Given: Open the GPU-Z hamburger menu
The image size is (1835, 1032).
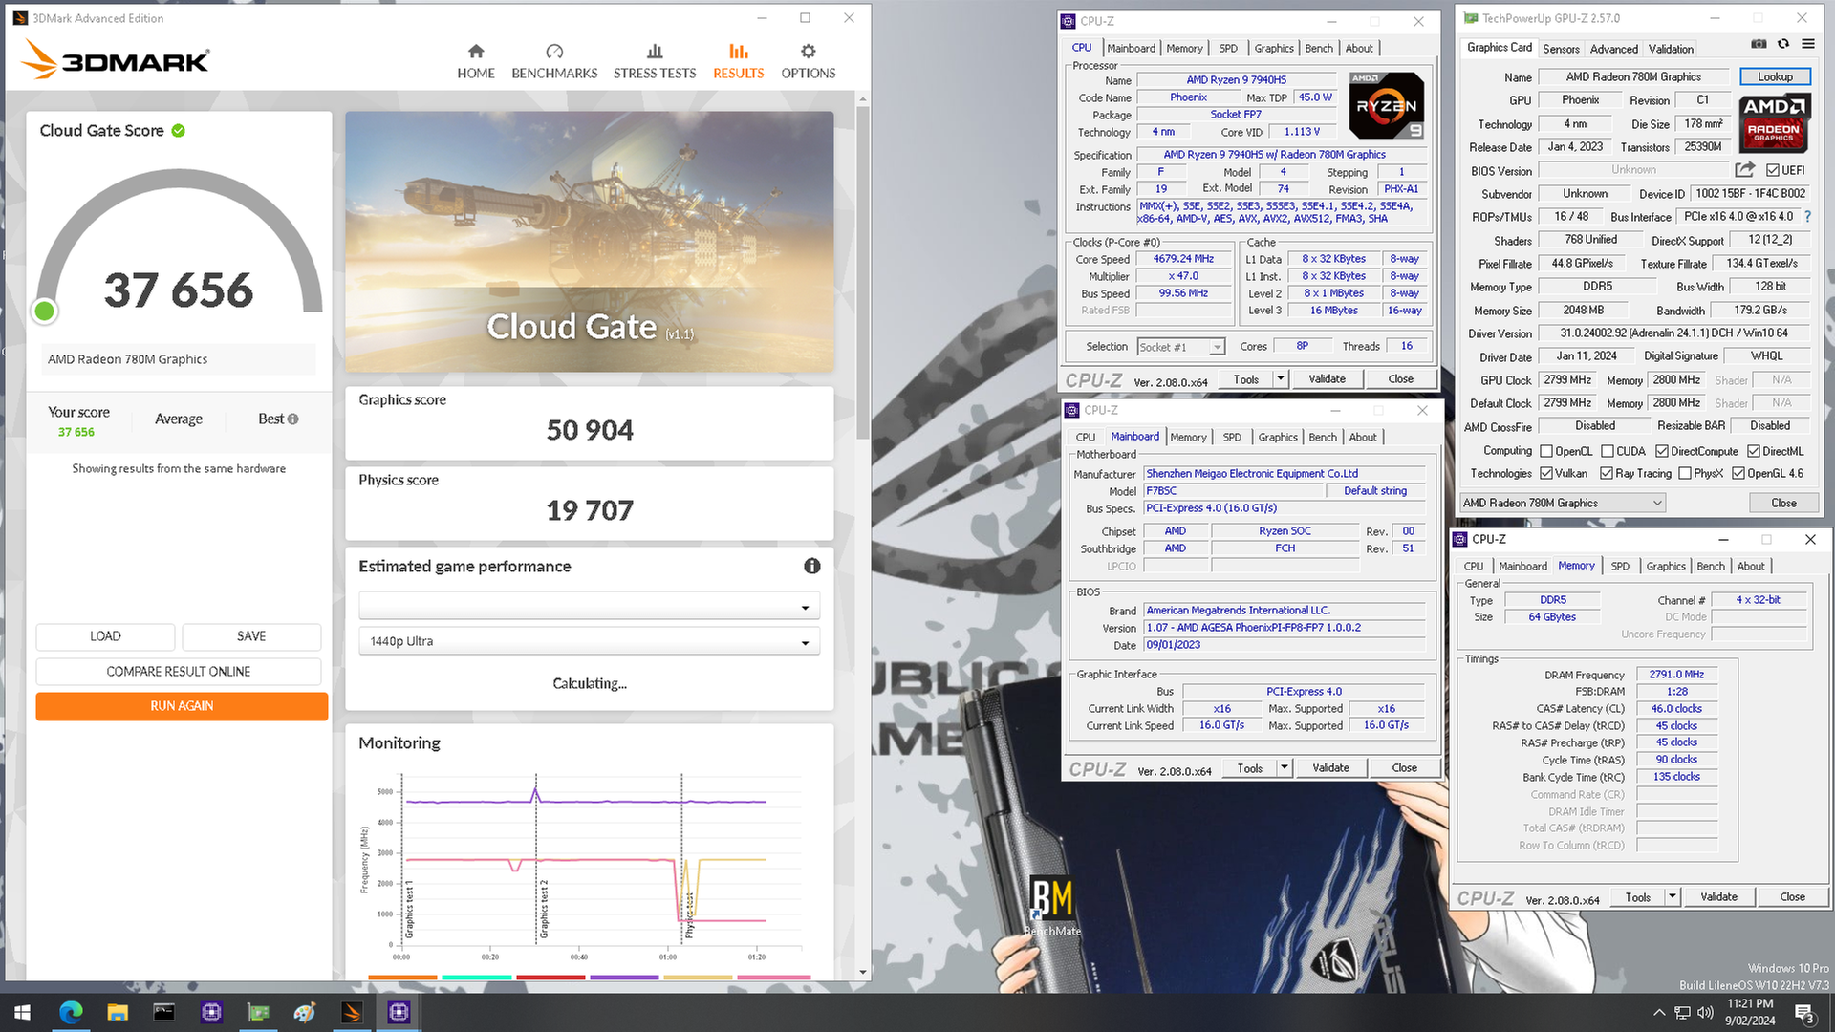Looking at the screenshot, I should (x=1808, y=44).
